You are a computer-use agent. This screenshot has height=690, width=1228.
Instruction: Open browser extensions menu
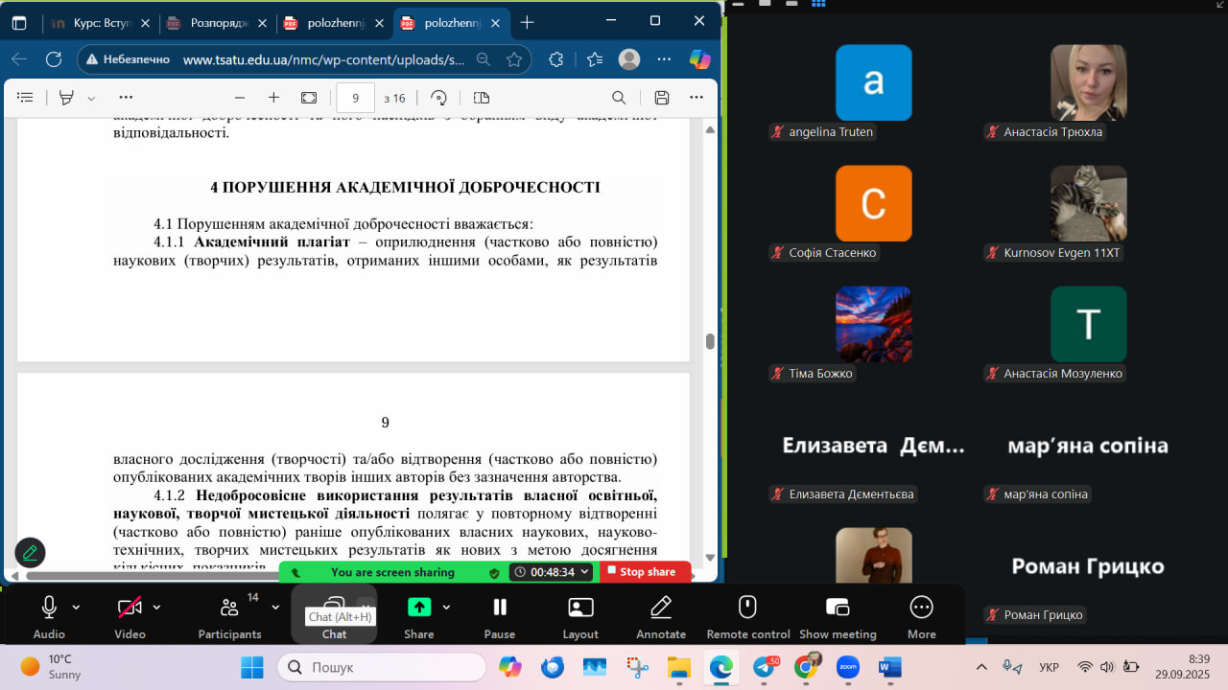click(x=556, y=59)
